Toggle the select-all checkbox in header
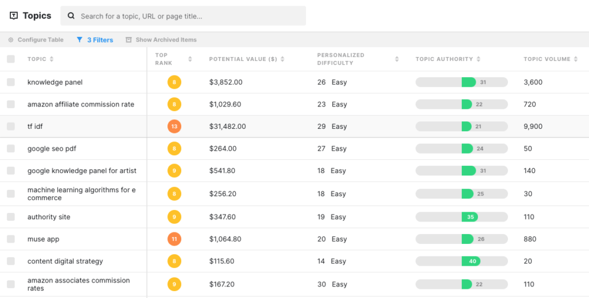 point(11,59)
